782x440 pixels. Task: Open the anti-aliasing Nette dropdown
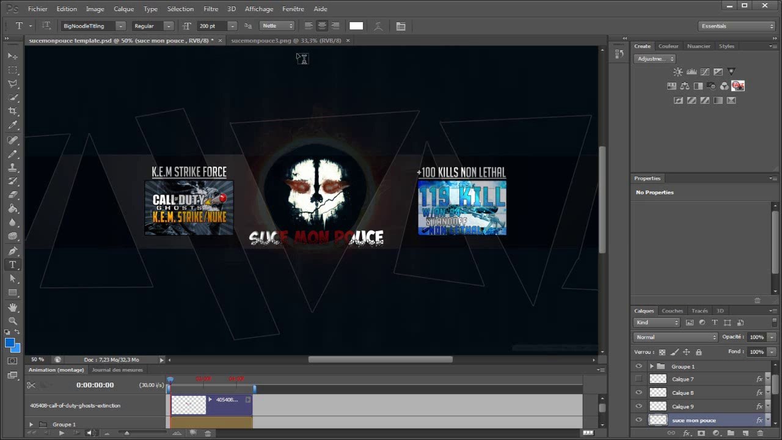coord(277,26)
